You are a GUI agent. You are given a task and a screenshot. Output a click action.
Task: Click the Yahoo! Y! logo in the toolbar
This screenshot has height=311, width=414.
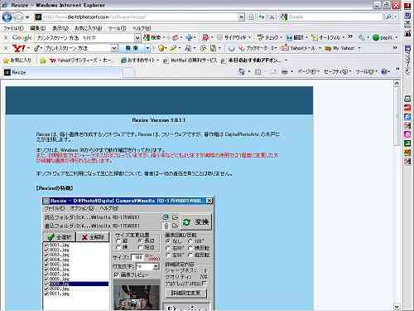pyautogui.click(x=19, y=48)
